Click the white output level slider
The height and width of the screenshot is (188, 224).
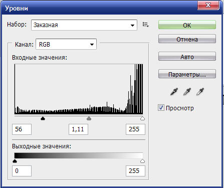(142, 161)
